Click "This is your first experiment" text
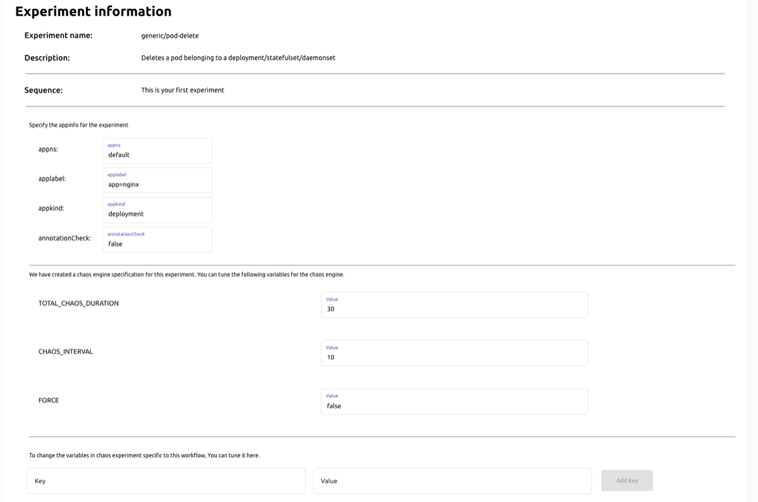Screen dimensions: 758x502 (183, 90)
